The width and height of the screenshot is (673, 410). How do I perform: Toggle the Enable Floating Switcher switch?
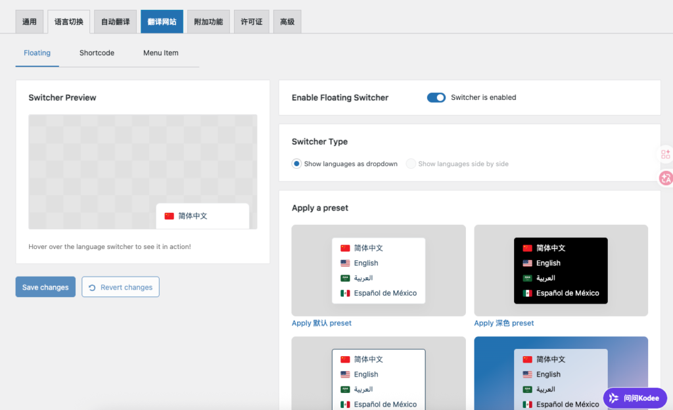(436, 97)
